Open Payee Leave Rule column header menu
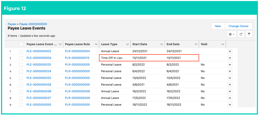Image resolution: width=259 pixels, height=115 pixels. click(96, 44)
